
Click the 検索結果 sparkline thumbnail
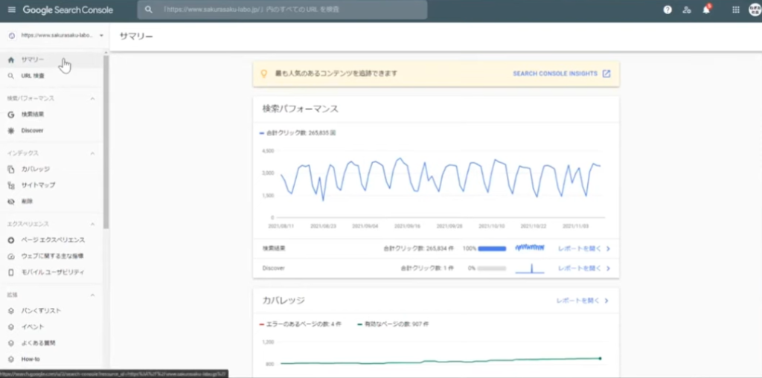[530, 249]
